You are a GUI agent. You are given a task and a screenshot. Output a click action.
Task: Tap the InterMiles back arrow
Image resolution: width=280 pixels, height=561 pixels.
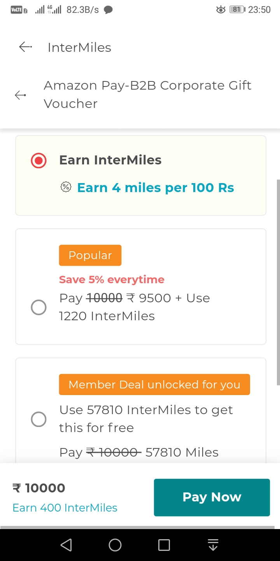pos(25,47)
